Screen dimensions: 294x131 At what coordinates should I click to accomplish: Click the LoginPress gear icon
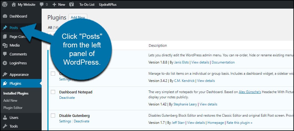coord(5,63)
